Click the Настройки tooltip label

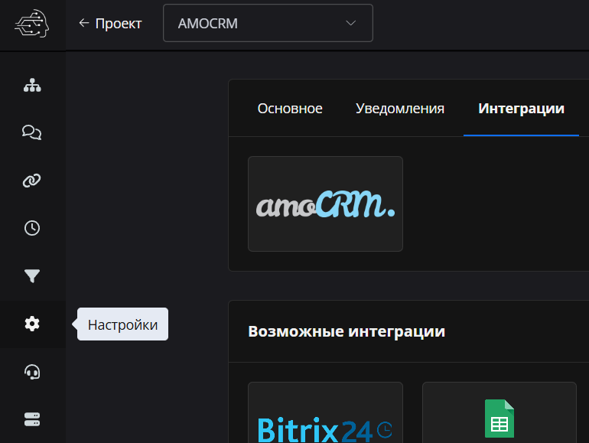tap(122, 324)
